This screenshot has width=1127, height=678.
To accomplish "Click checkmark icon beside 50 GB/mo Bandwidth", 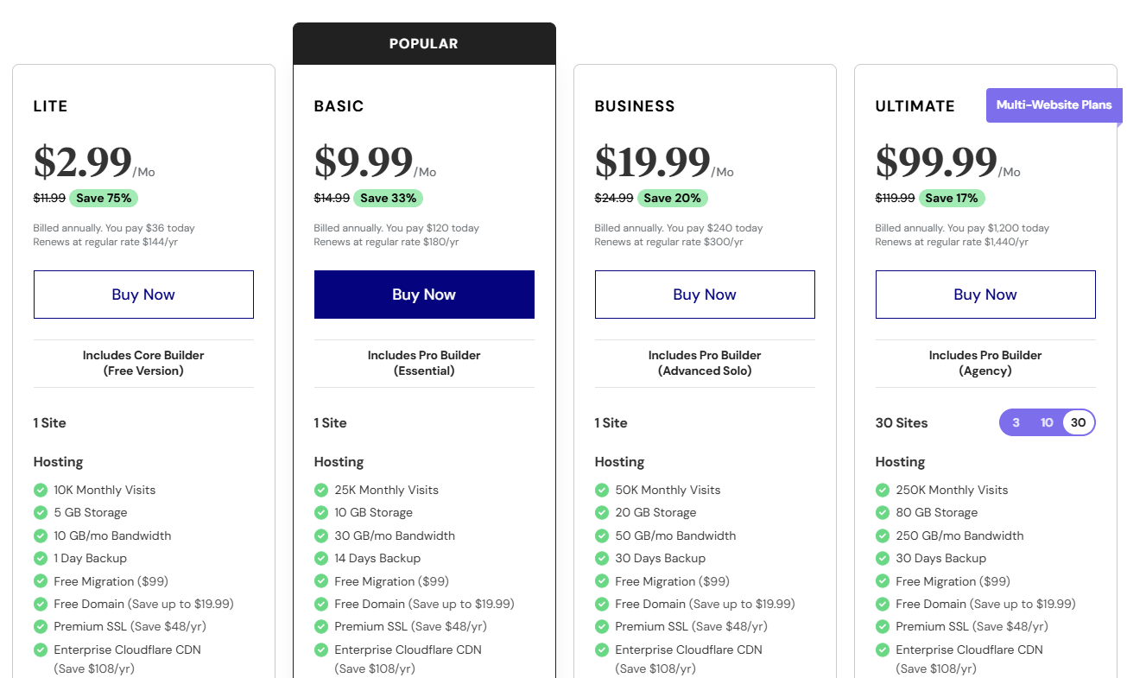I will pyautogui.click(x=602, y=535).
